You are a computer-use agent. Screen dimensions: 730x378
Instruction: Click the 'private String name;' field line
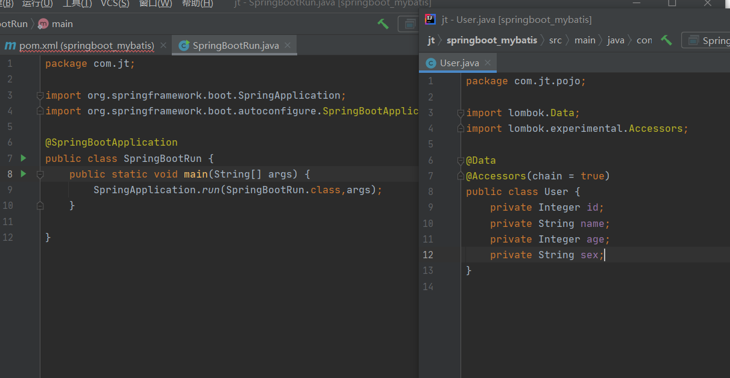point(550,223)
